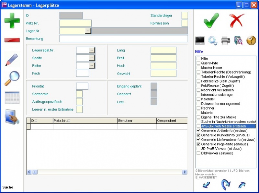The width and height of the screenshot is (259, 193).
Task: Open help via yellow question mark icon
Action: coord(251,40)
